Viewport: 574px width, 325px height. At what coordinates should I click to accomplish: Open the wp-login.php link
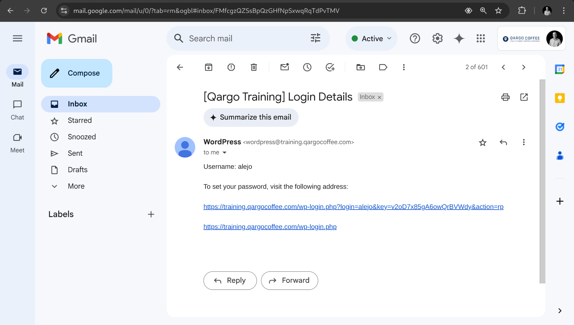[270, 227]
